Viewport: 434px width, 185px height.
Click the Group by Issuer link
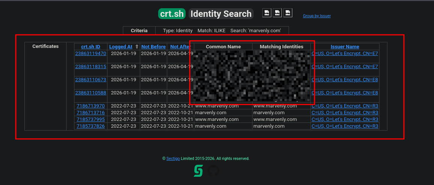click(x=317, y=16)
